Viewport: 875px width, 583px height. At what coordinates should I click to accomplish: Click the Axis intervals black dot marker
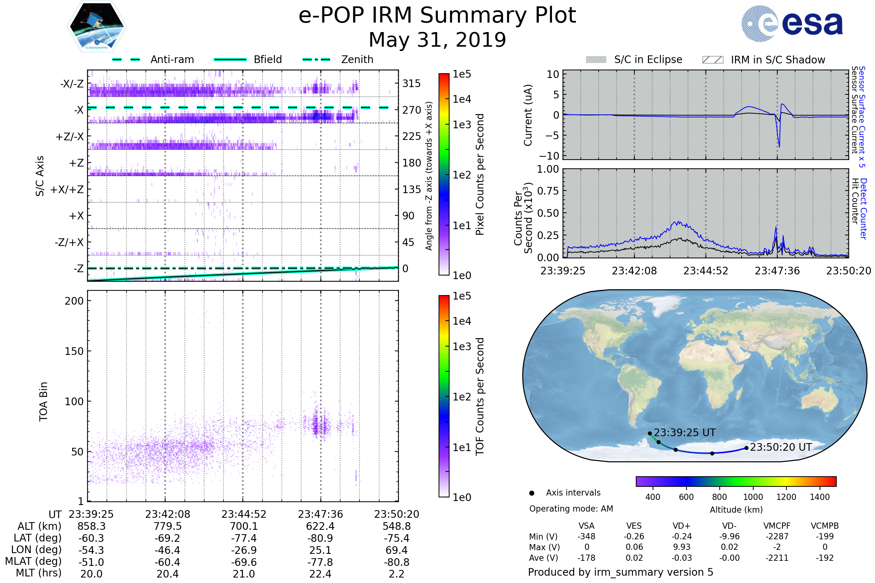tap(532, 493)
